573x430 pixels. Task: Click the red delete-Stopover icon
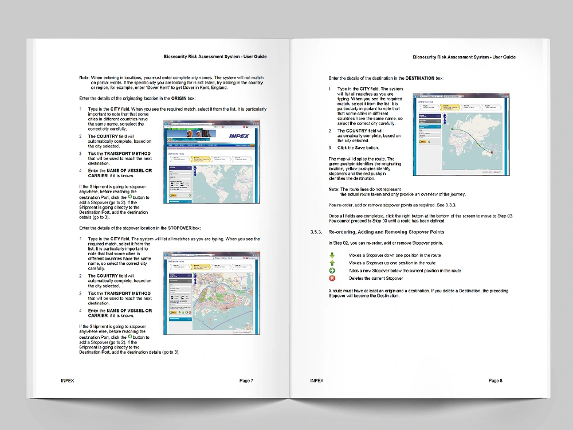point(332,278)
